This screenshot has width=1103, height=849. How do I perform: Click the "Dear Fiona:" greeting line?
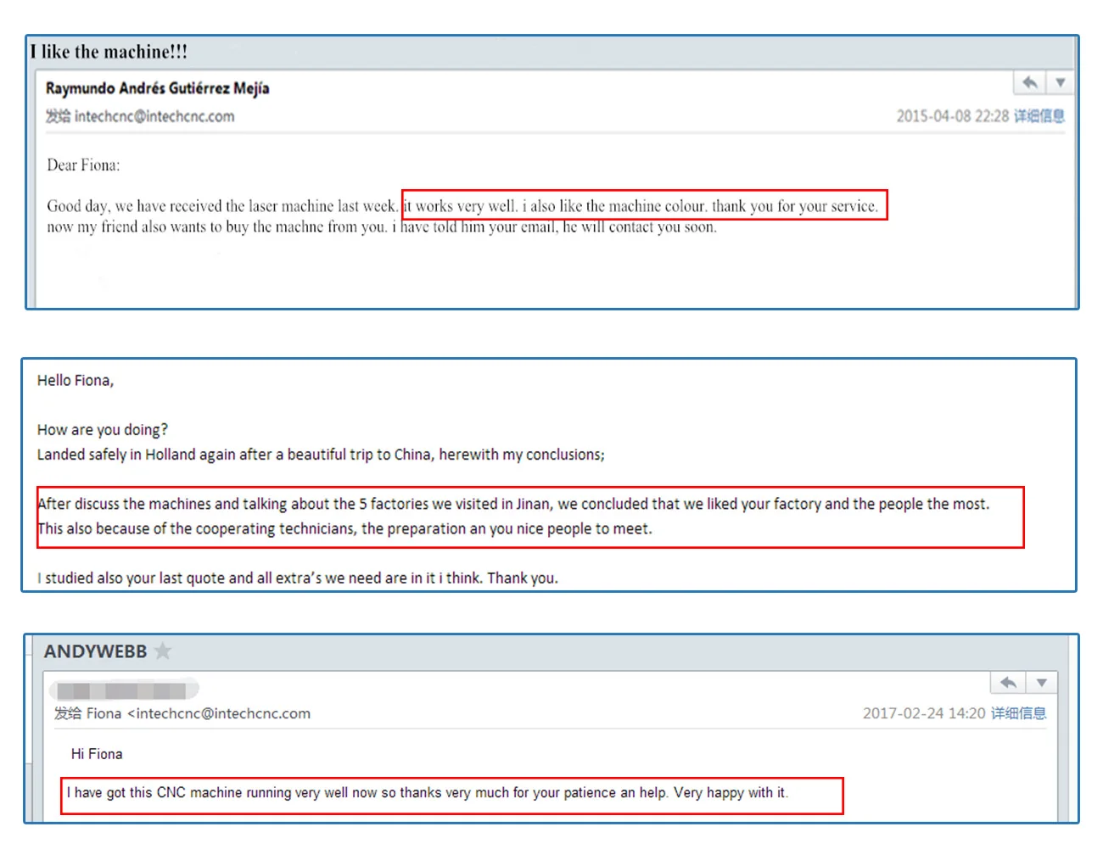pos(83,165)
